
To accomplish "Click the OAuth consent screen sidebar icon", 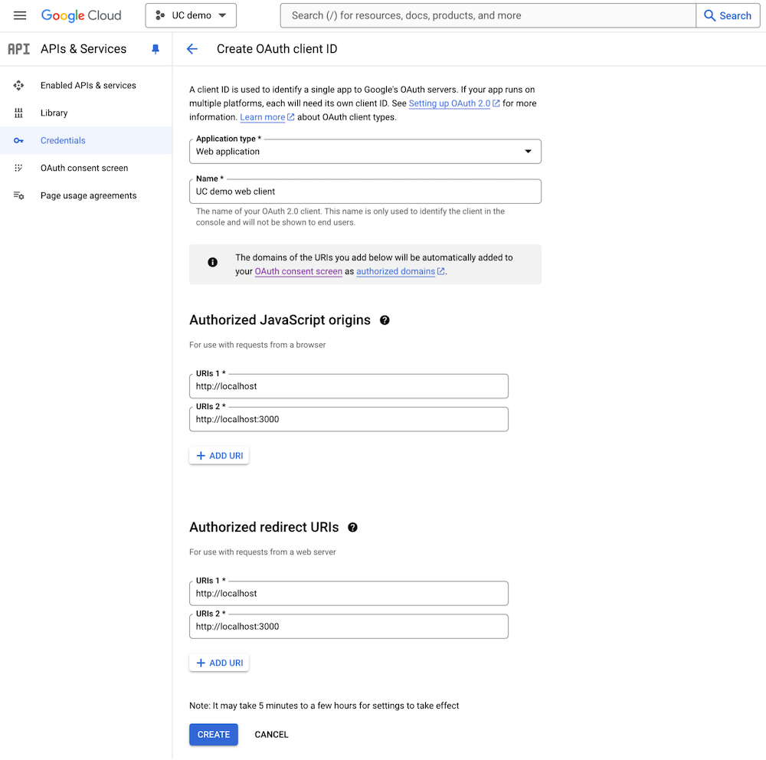I will (x=18, y=168).
